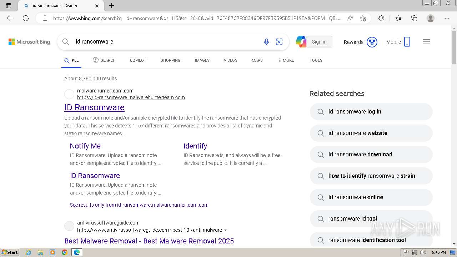Switch to the COPILOT tab
The height and width of the screenshot is (257, 457).
point(138,60)
